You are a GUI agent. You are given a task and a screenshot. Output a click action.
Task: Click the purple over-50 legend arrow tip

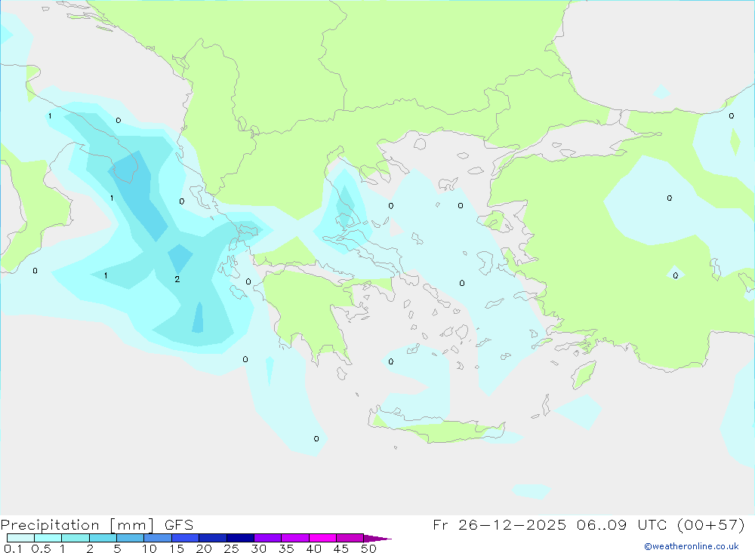point(377,539)
